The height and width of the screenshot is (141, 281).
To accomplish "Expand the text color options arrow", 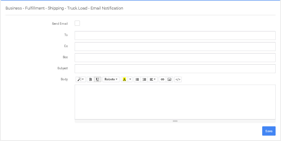I will point(130,80).
